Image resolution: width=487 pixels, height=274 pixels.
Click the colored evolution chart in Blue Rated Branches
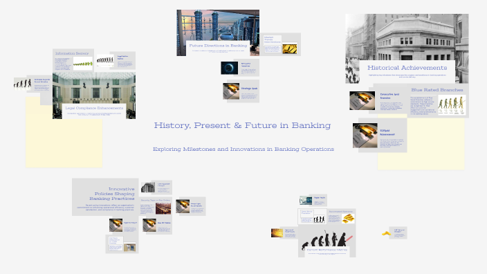click(x=452, y=104)
